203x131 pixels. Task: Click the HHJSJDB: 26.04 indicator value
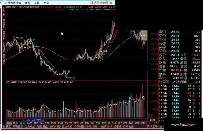pos(51,7)
